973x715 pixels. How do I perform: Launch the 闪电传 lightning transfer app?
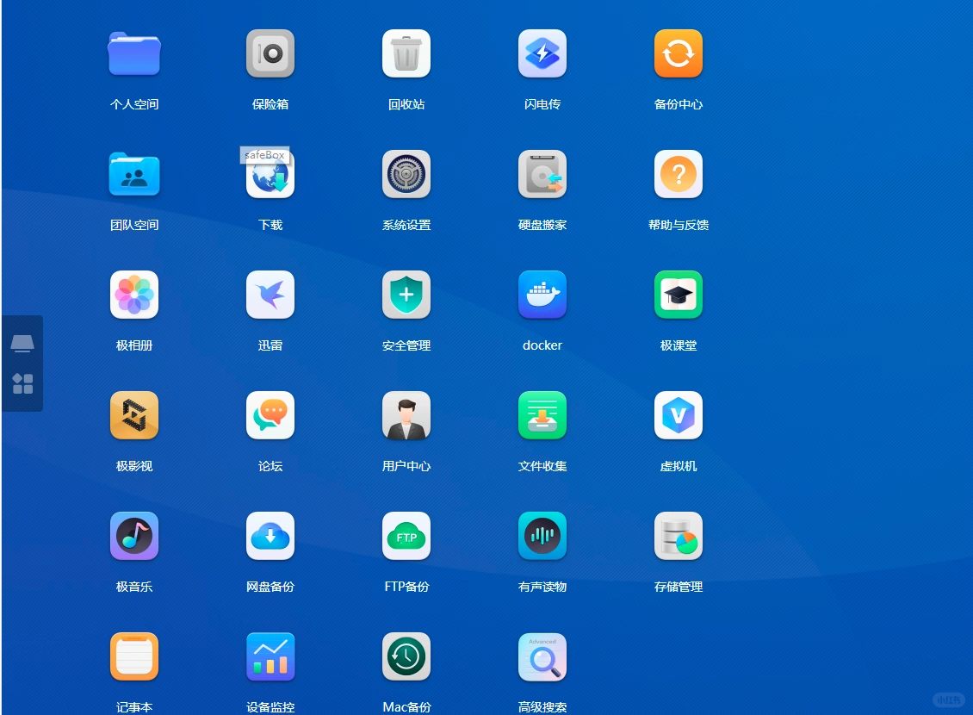[542, 54]
